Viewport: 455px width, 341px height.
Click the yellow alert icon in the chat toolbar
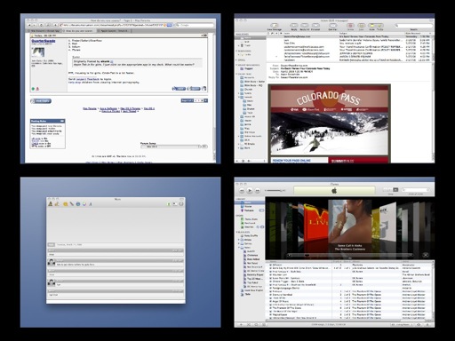point(51,204)
